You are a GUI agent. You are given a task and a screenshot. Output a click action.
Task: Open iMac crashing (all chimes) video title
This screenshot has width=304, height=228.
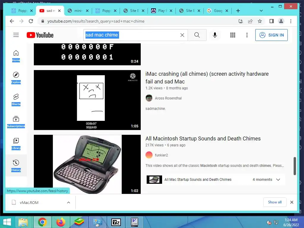point(207,77)
